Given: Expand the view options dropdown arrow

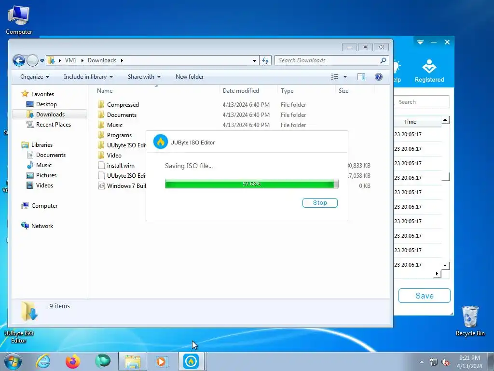Looking at the screenshot, I should (345, 77).
